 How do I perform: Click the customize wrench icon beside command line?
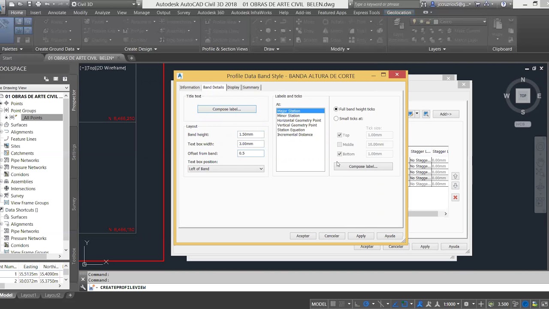[83, 288]
